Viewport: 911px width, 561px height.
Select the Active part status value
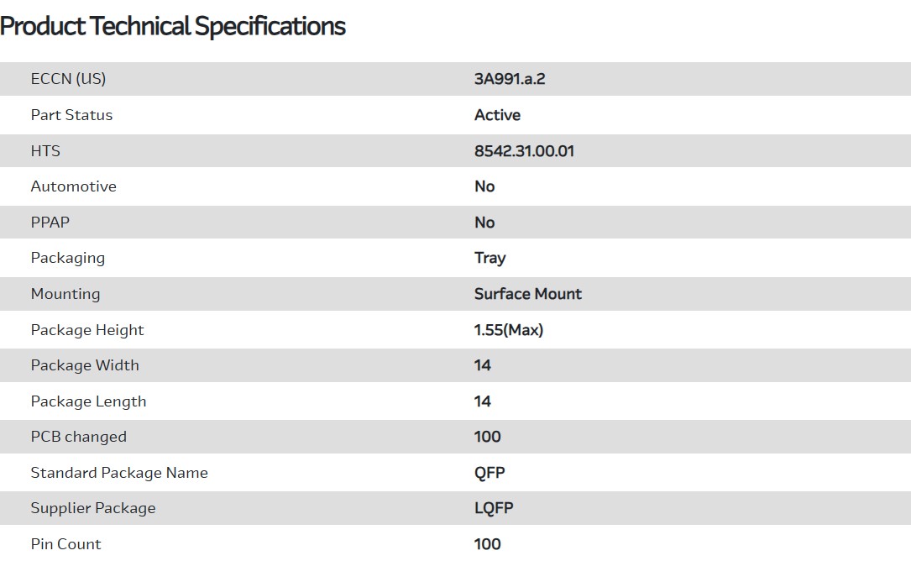(x=497, y=115)
